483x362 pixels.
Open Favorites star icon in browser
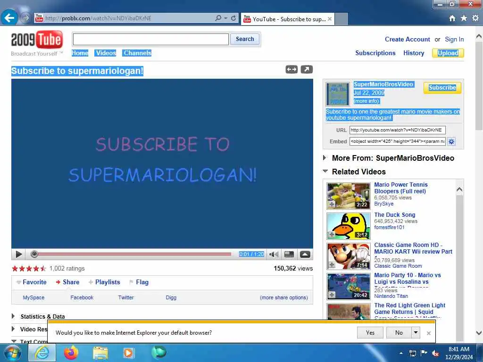464,18
